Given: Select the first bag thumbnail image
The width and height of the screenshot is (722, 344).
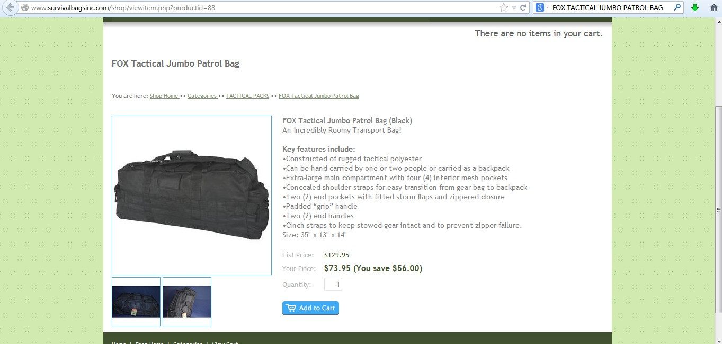Looking at the screenshot, I should coord(136,302).
